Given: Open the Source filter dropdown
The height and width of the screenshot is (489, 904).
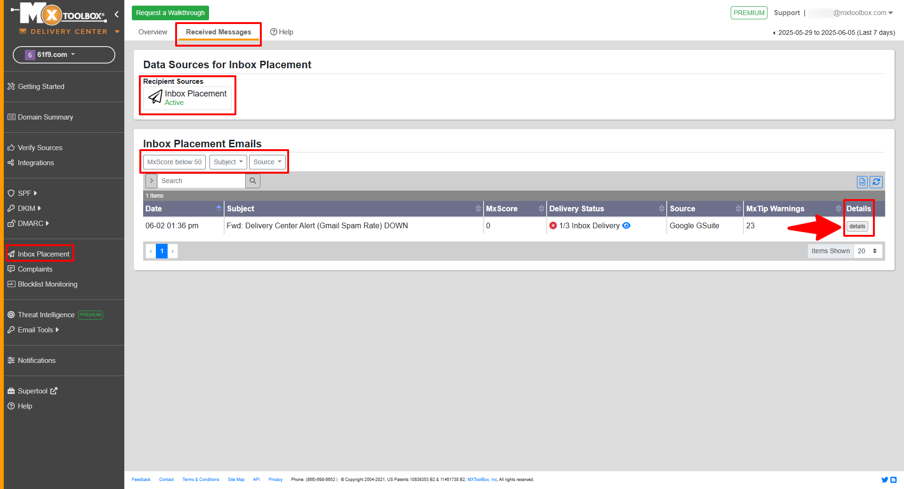Looking at the screenshot, I should [x=266, y=162].
